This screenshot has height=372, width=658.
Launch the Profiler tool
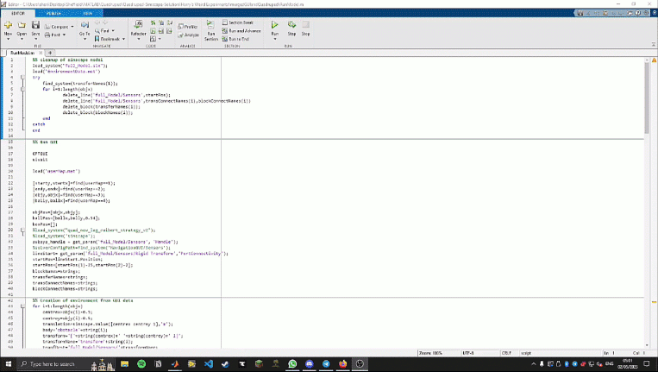coord(189,27)
